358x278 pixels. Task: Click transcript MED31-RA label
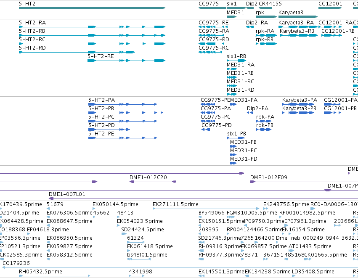pyautogui.click(x=241, y=65)
